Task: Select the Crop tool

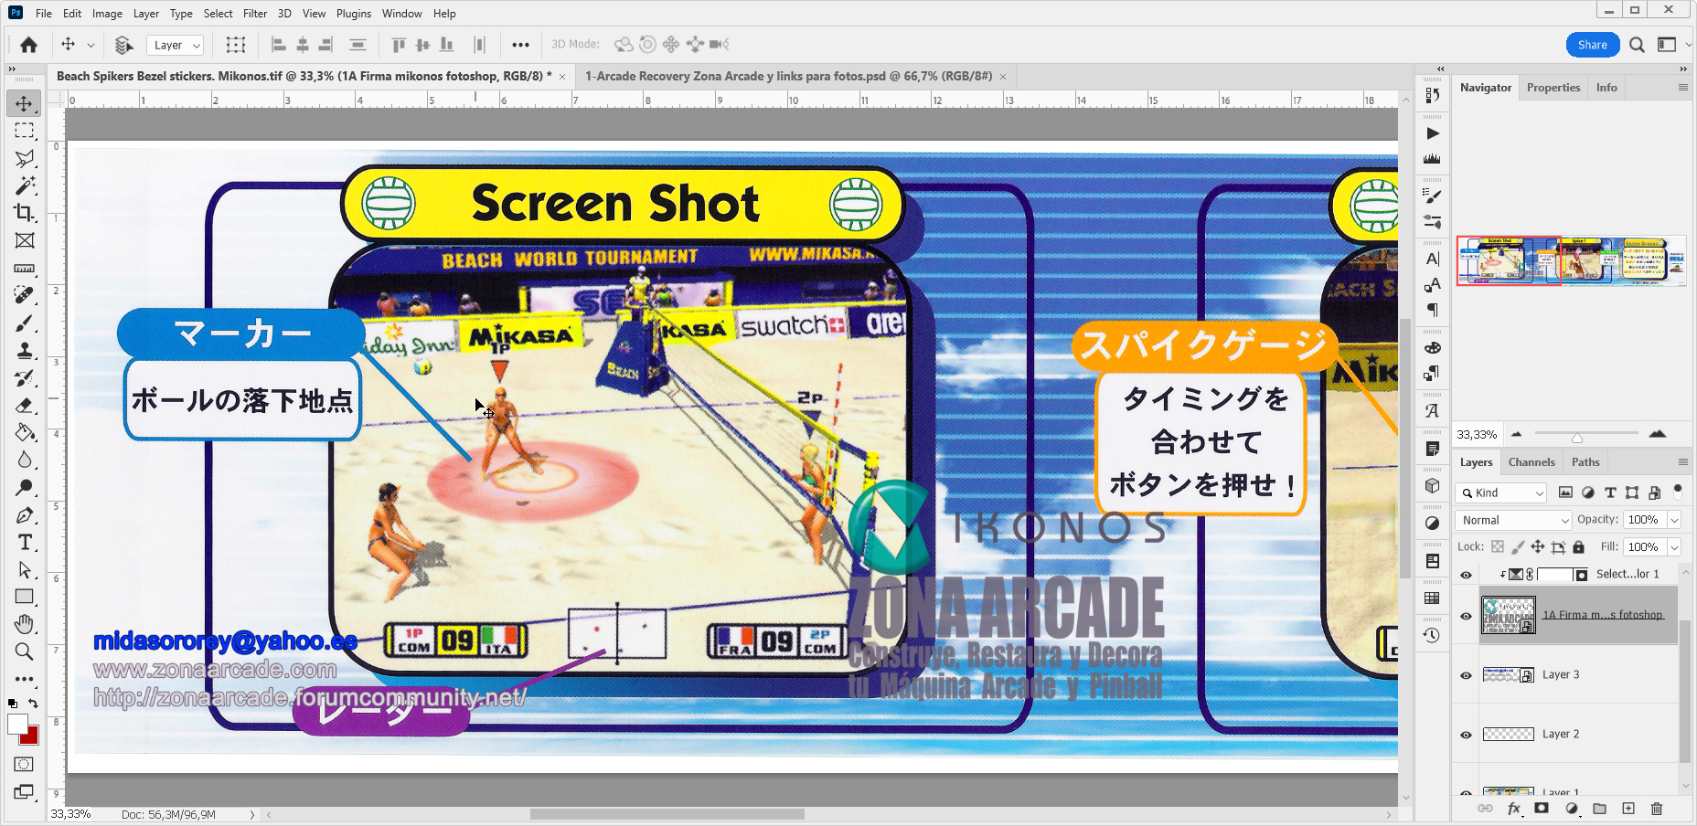Action: [25, 213]
